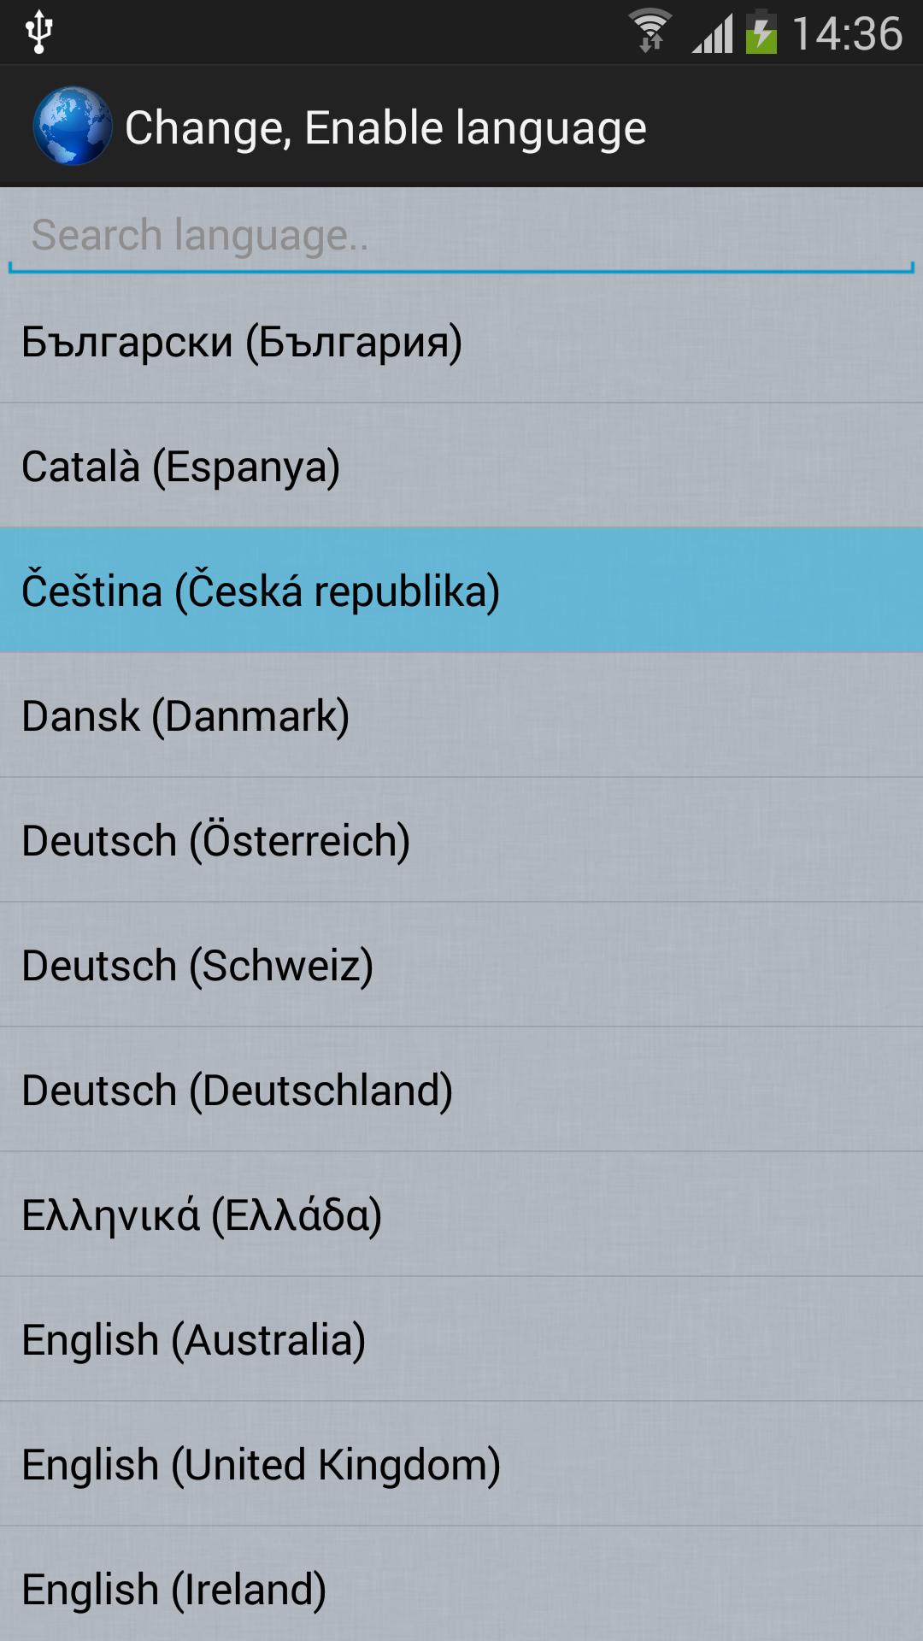The image size is (923, 1641).
Task: Tap the USB connection status icon
Action: [x=39, y=32]
